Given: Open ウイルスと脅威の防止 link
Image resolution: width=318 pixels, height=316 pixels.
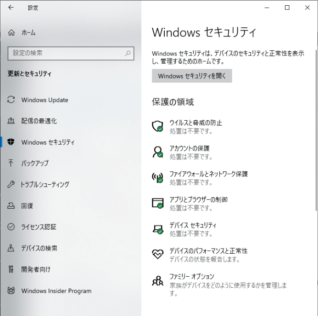Looking at the screenshot, I should [x=196, y=123].
